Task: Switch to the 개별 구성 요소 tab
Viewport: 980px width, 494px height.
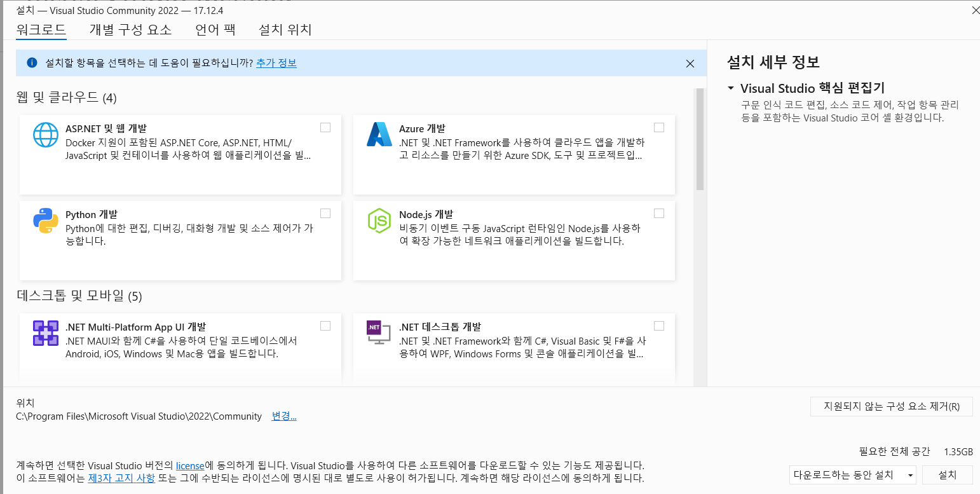Action: pos(130,30)
